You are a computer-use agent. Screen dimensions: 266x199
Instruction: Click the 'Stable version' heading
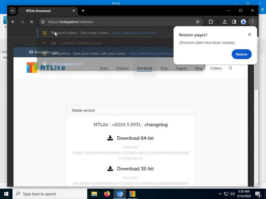83,110
